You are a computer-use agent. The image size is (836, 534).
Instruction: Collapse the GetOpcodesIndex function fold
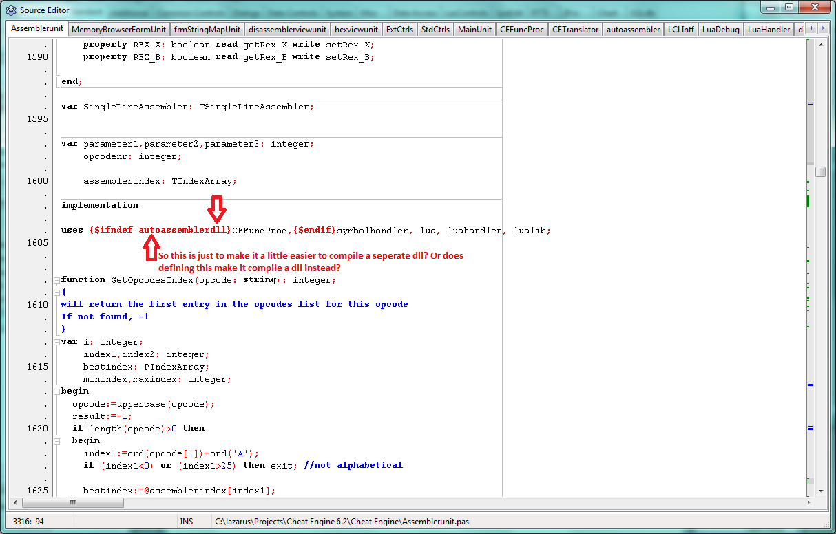[56, 280]
